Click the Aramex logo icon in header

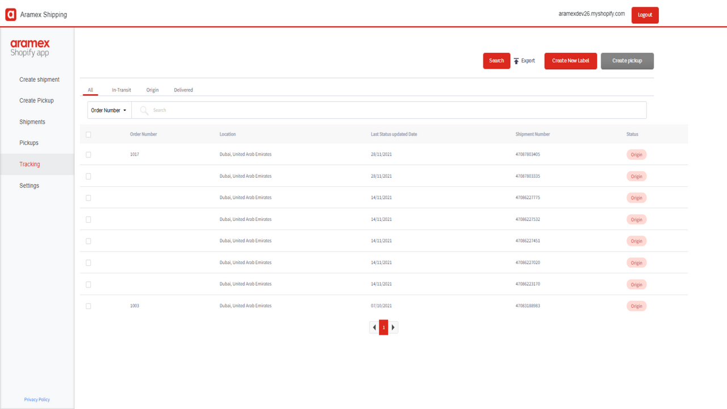tap(11, 14)
